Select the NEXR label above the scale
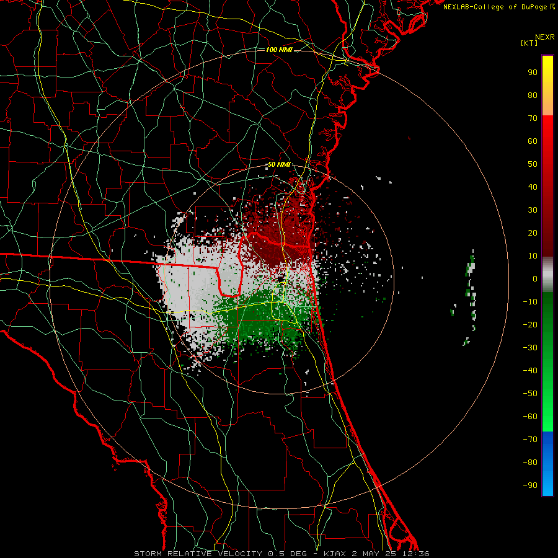558x558 pixels. (545, 37)
